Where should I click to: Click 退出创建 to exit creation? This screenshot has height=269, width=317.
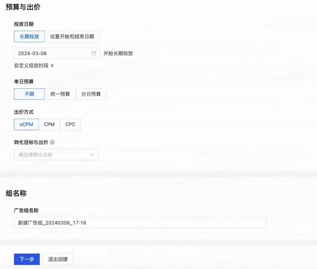coord(58,259)
